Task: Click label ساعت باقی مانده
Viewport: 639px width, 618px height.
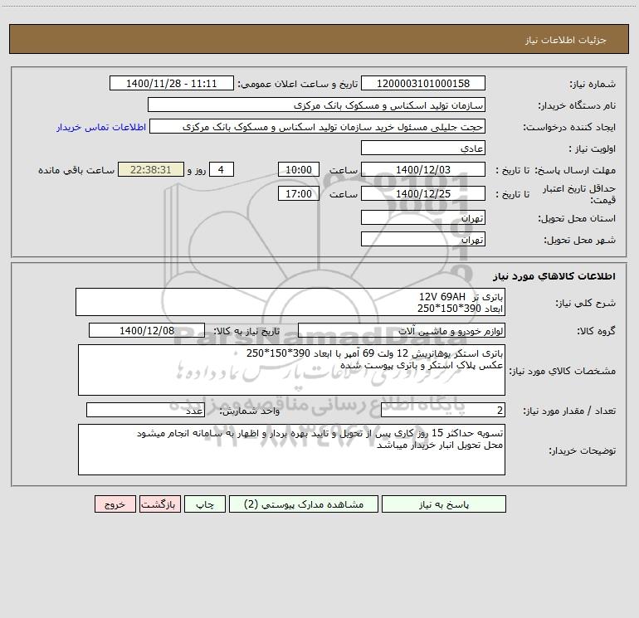Action: pos(76,170)
